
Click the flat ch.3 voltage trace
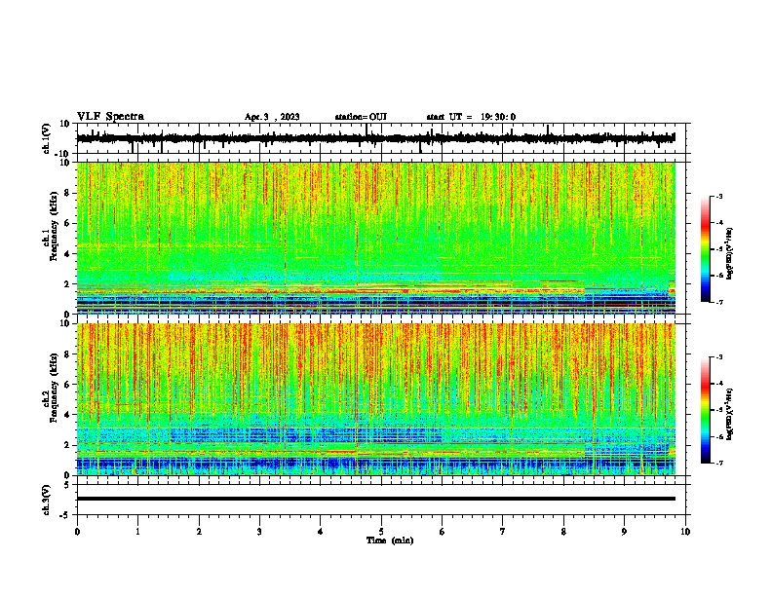375,499
